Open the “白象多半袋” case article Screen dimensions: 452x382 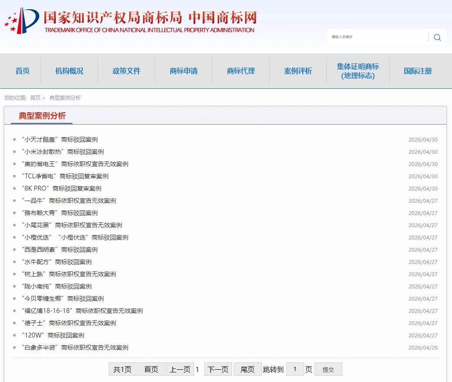pyautogui.click(x=75, y=348)
